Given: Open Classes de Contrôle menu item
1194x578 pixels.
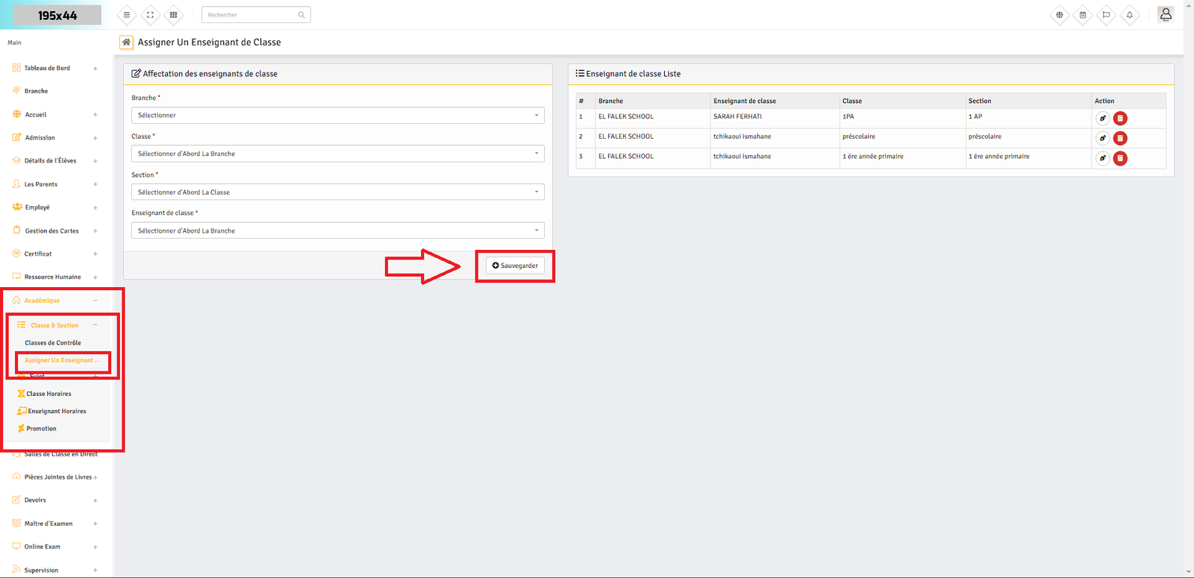Looking at the screenshot, I should [x=53, y=343].
